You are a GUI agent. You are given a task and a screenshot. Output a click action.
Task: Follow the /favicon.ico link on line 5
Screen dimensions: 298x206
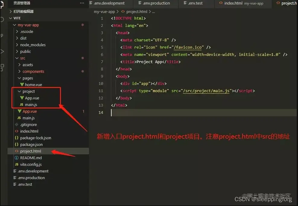click(x=187, y=47)
